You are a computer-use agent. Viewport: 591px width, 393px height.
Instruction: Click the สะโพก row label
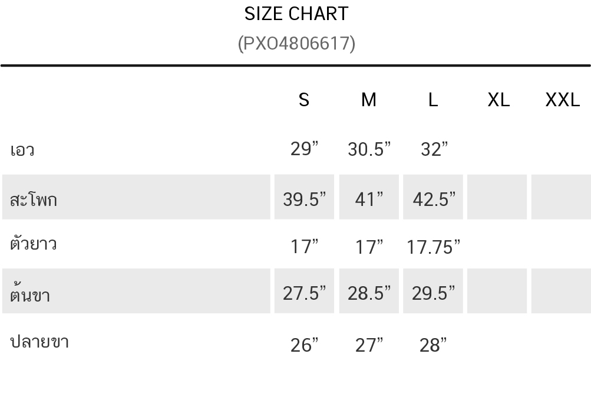tap(34, 199)
